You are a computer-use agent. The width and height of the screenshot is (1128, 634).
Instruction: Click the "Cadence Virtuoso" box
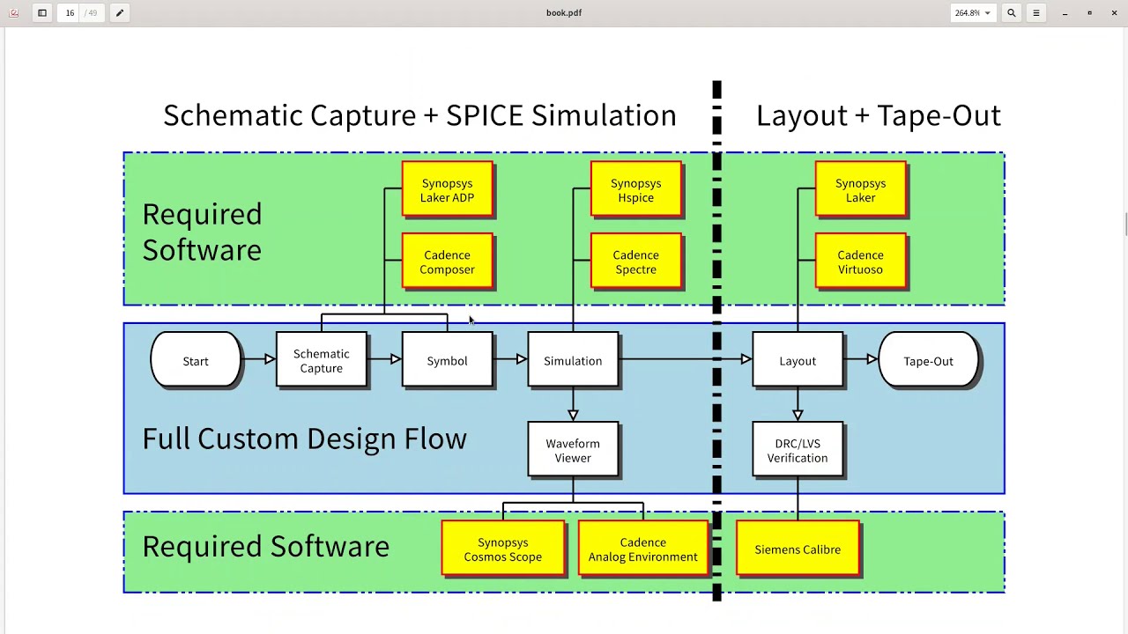pyautogui.click(x=860, y=262)
